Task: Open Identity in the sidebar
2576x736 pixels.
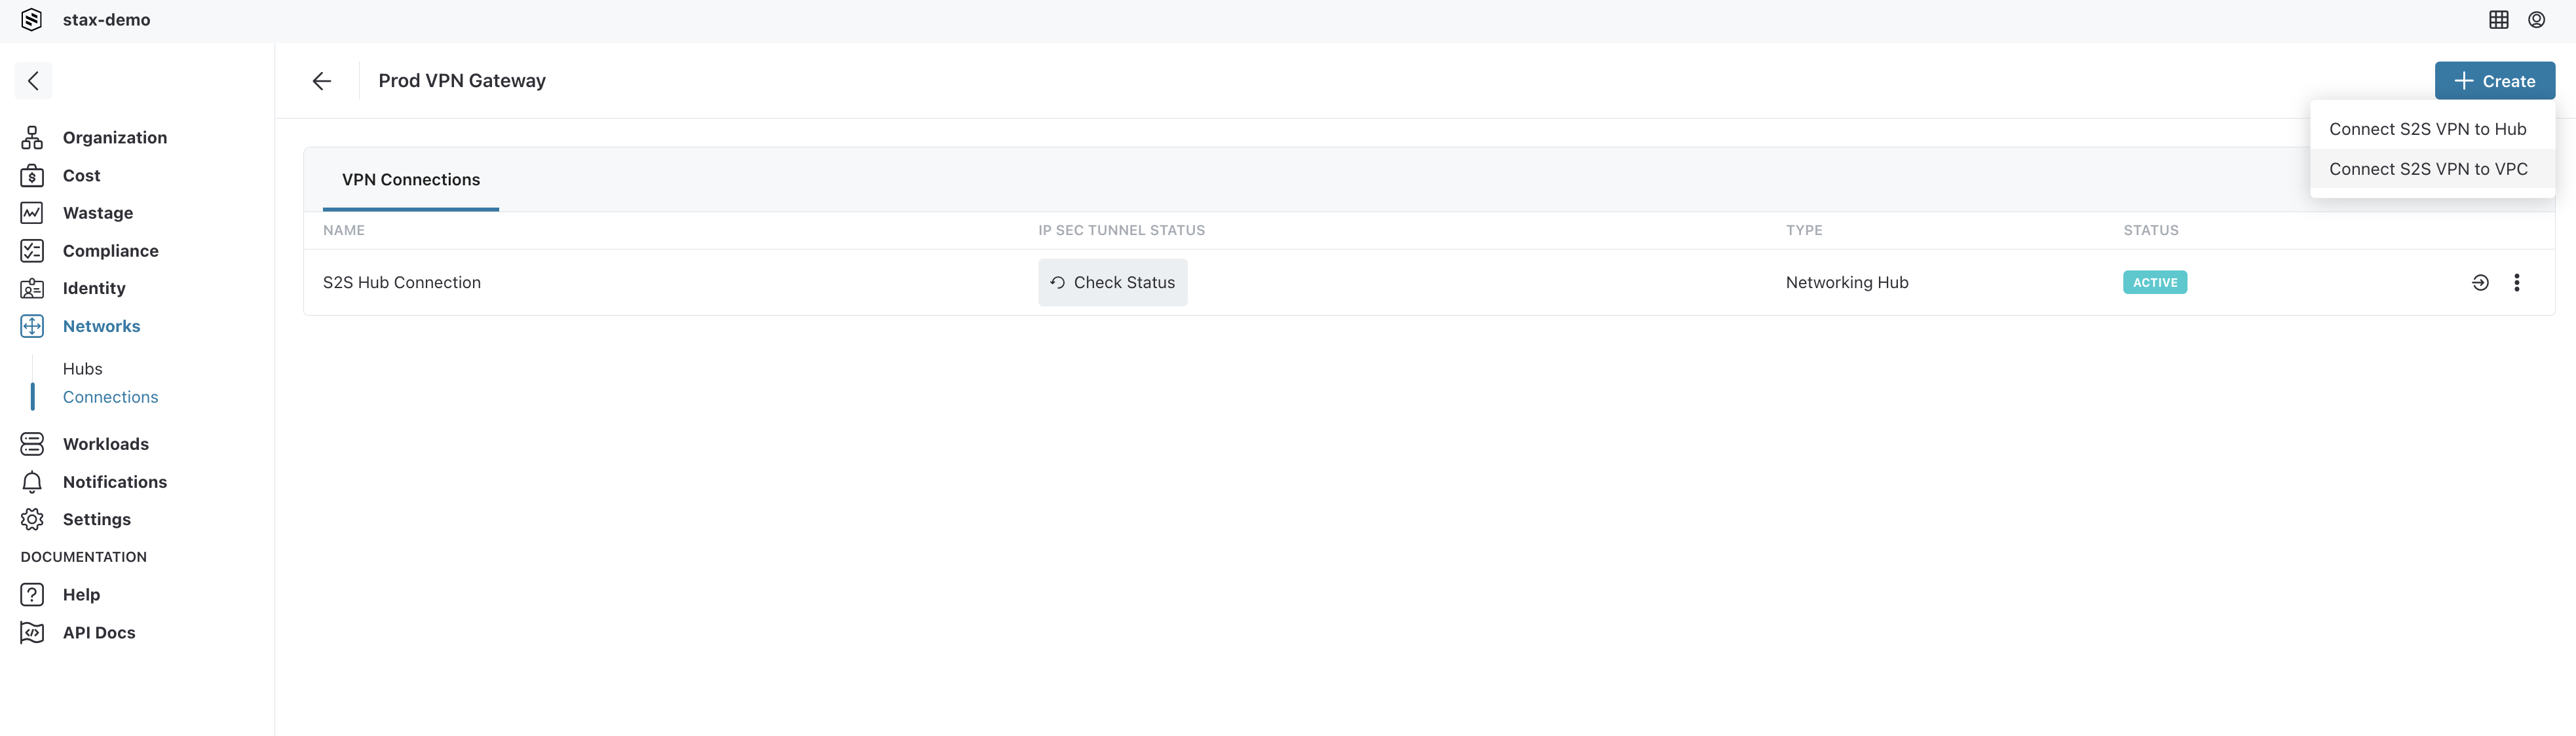Action: point(94,288)
